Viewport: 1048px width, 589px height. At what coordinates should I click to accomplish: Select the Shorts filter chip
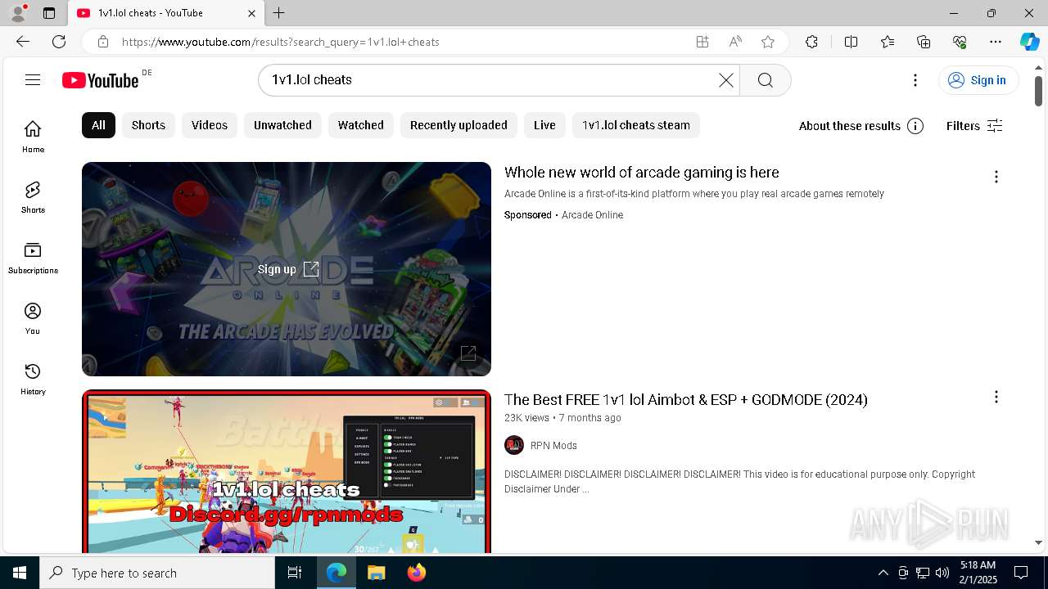click(x=148, y=125)
